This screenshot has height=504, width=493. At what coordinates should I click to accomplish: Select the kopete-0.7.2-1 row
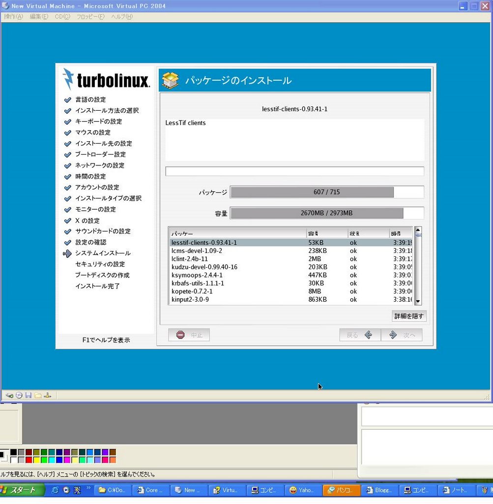[291, 291]
